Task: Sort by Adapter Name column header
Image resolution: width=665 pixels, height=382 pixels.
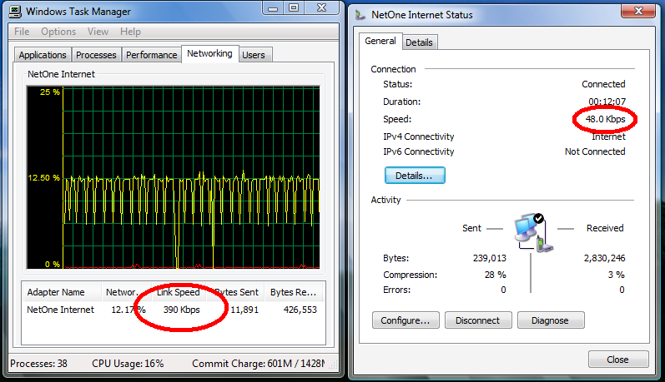Action: point(62,292)
